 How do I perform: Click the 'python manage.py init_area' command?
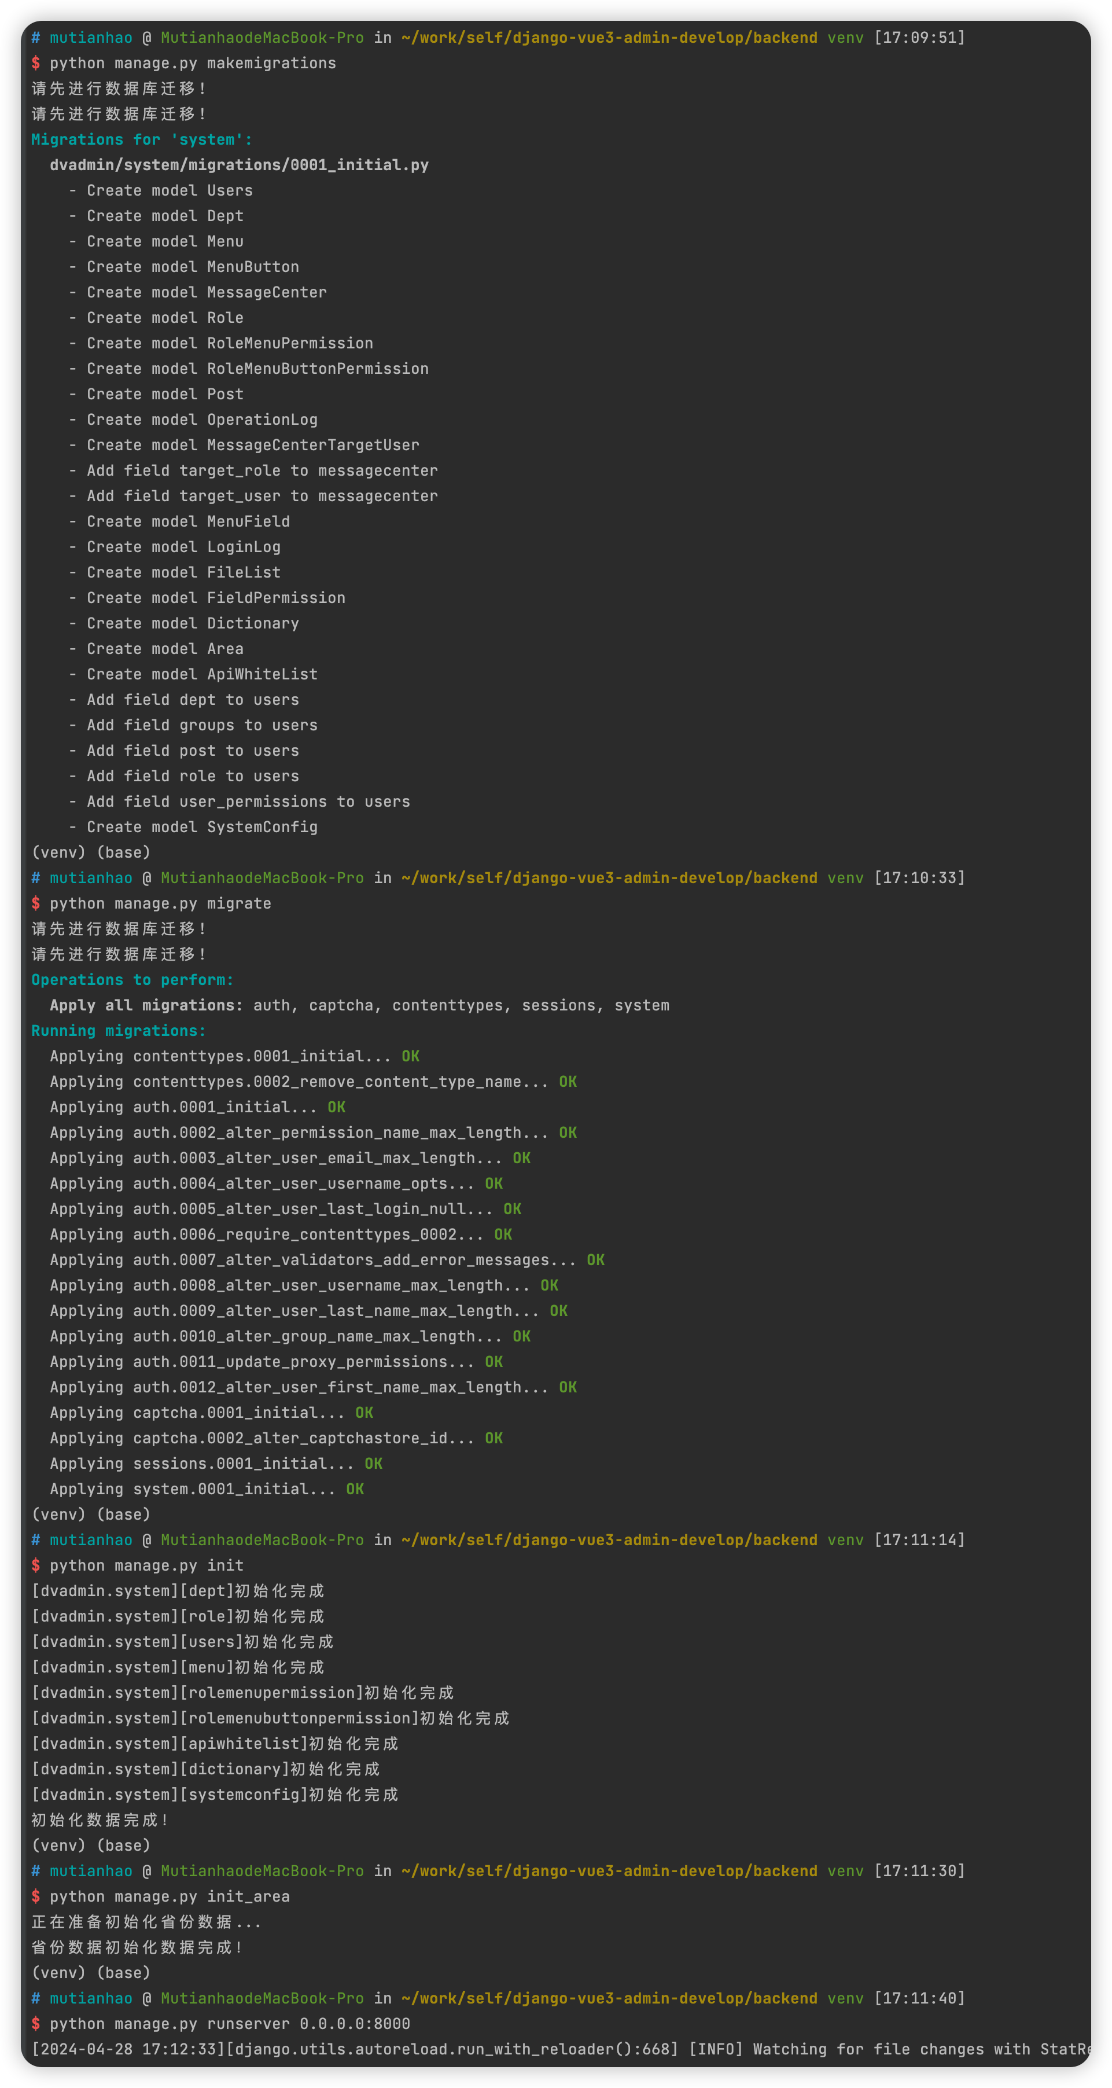coord(170,1896)
